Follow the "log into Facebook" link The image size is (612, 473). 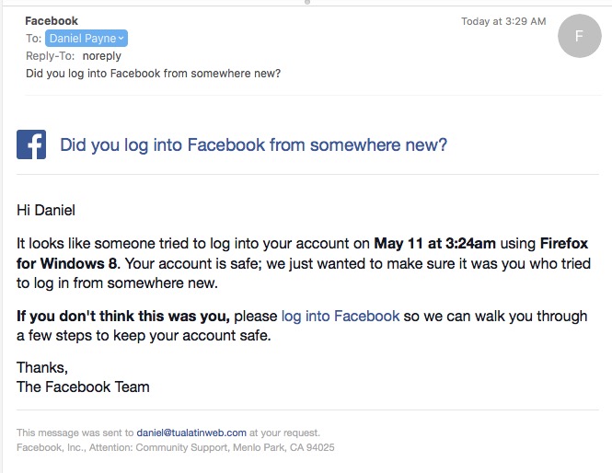(341, 316)
